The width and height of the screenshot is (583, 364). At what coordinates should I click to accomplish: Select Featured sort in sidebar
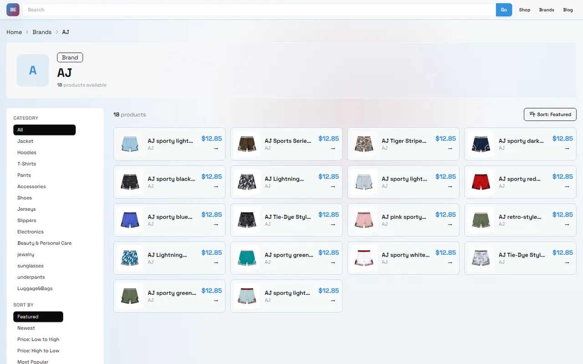[38, 317]
